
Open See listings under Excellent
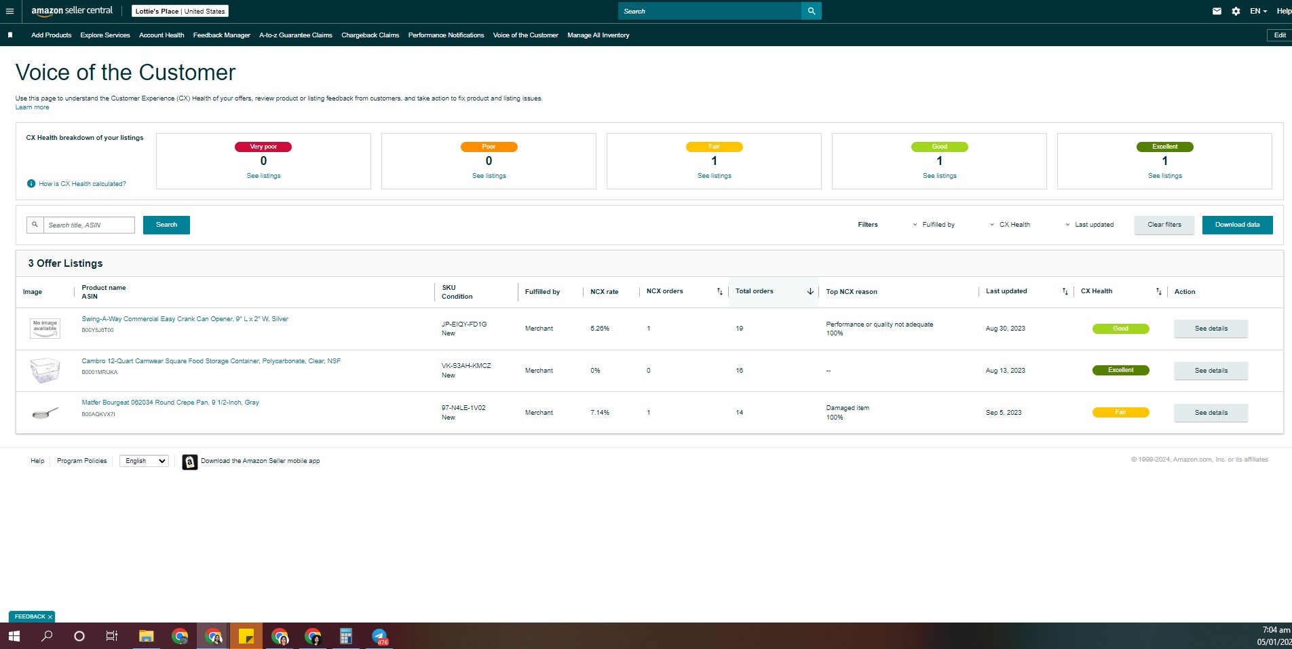point(1165,176)
